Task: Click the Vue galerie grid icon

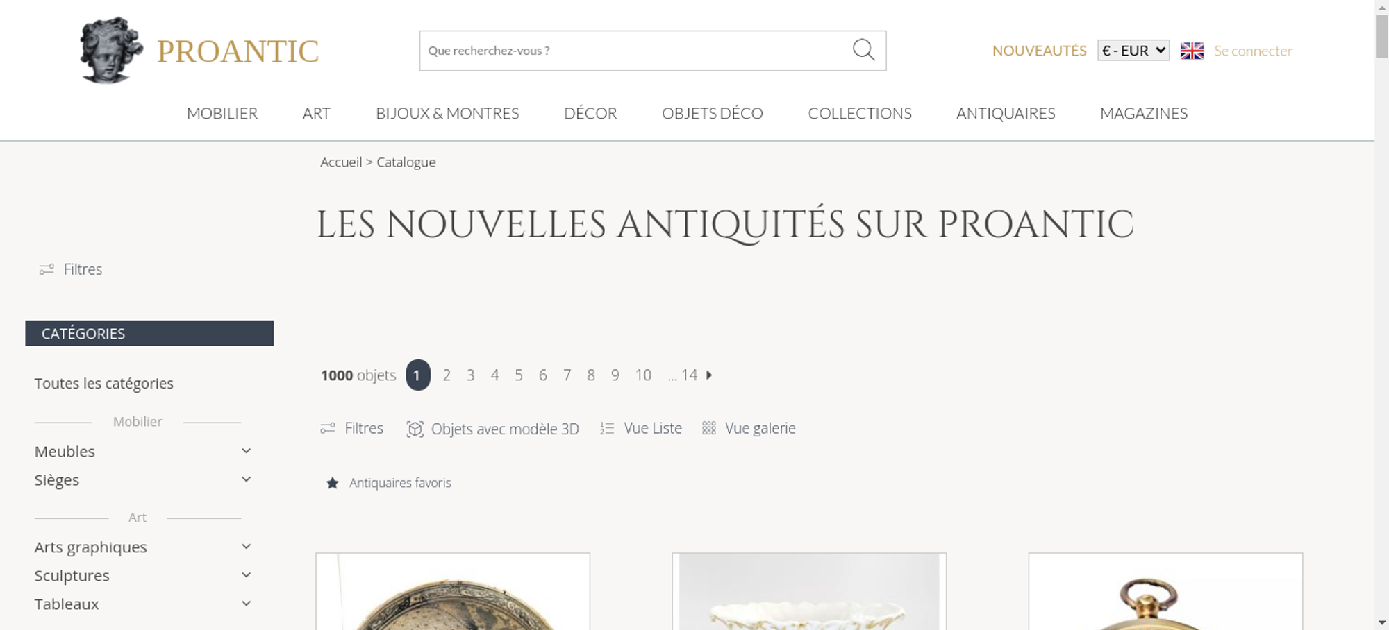Action: (x=708, y=428)
